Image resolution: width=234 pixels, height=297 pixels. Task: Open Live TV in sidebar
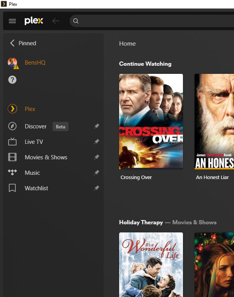point(34,142)
